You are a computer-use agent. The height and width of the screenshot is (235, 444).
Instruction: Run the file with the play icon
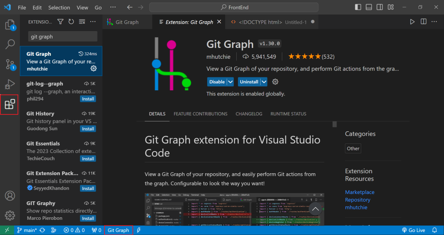(x=412, y=22)
